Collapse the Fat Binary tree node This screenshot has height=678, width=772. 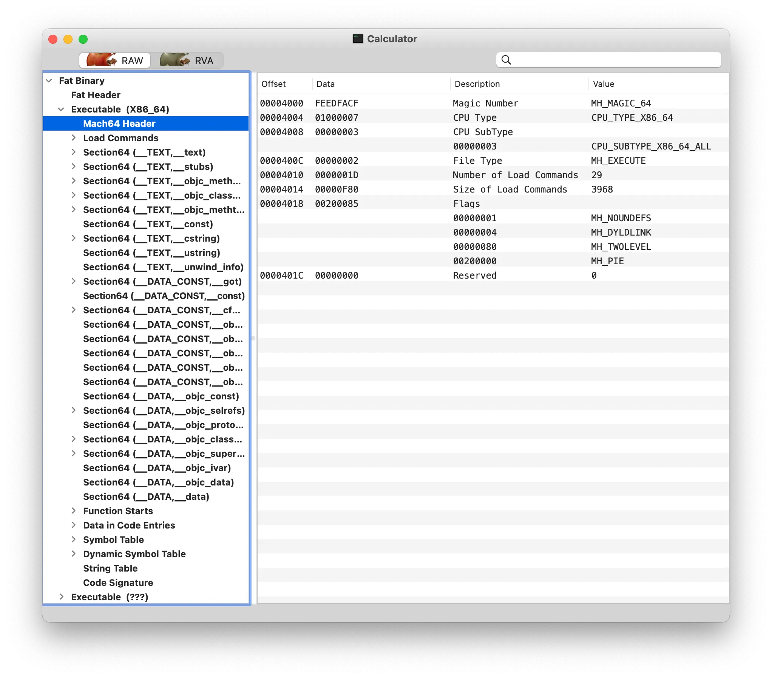click(x=49, y=80)
